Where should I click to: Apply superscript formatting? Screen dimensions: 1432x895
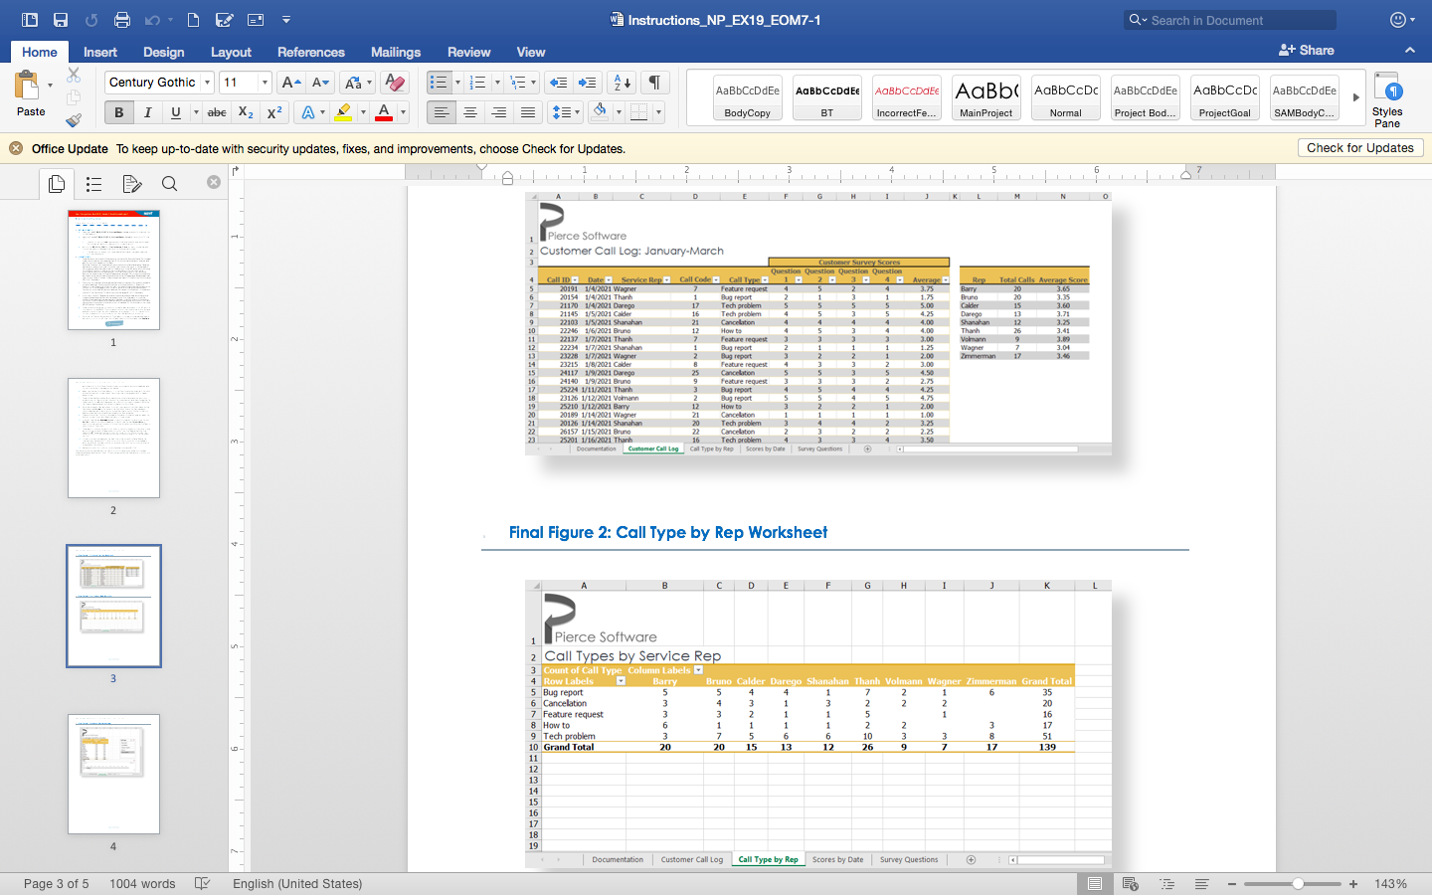tap(274, 112)
